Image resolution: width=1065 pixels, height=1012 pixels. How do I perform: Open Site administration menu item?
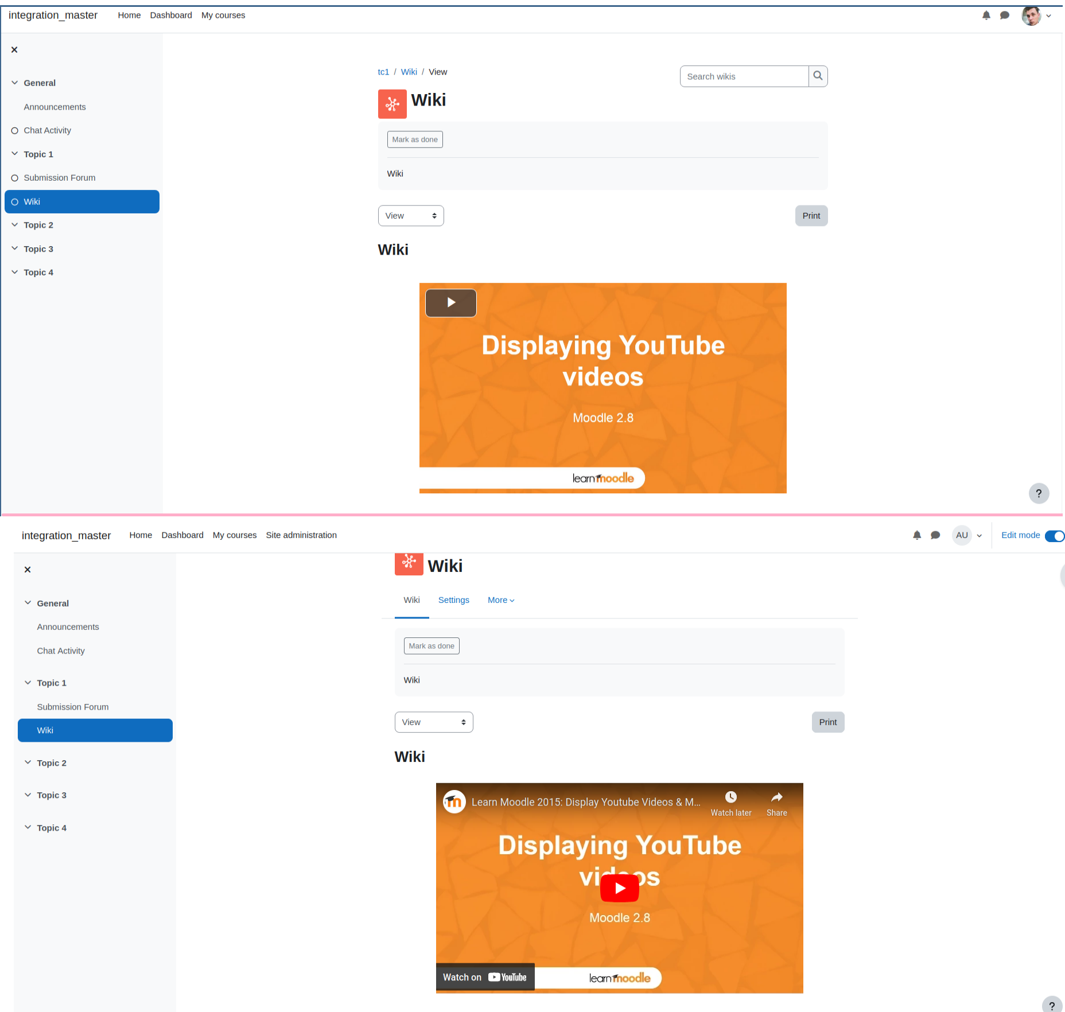301,535
